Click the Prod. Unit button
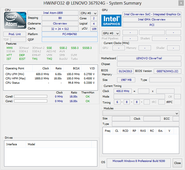 (15, 34)
